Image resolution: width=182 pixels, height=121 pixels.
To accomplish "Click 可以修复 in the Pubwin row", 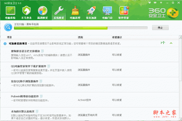I will (117, 100).
